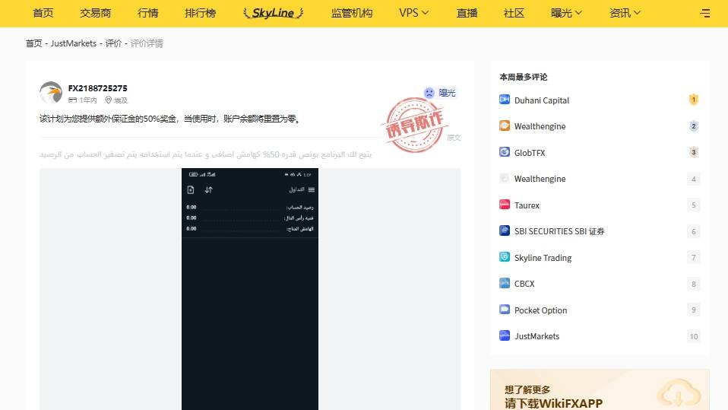Open the 交易商 menu item

(x=95, y=13)
